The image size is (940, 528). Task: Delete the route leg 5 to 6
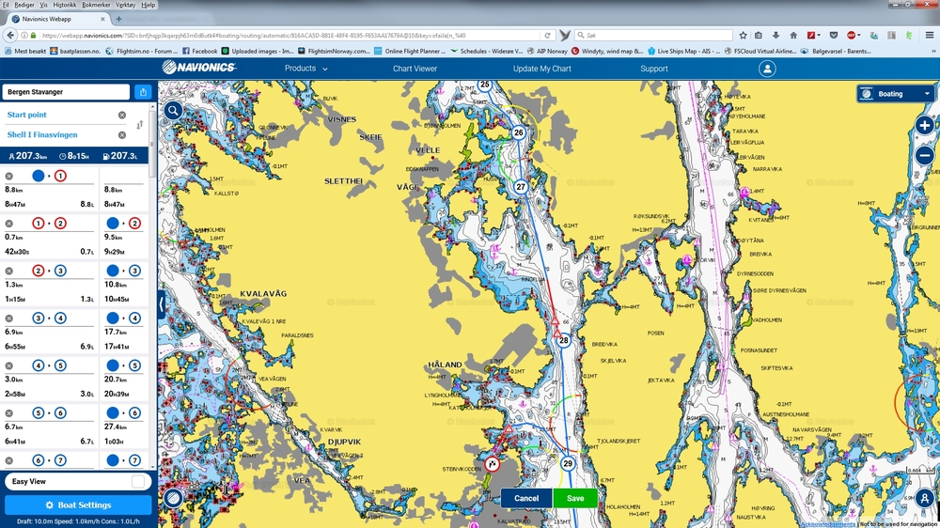tap(9, 413)
